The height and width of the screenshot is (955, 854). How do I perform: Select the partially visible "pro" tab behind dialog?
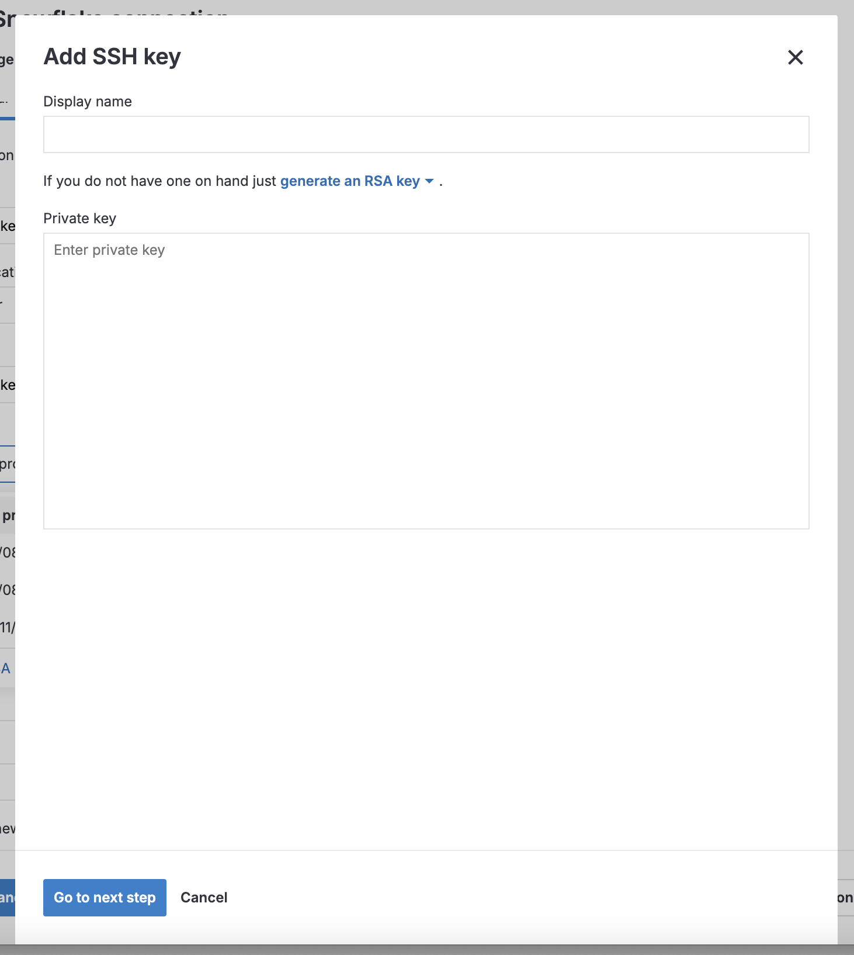click(7, 464)
